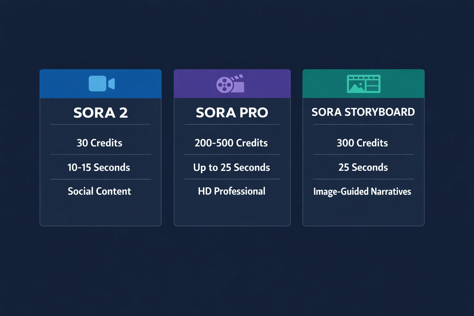Click the 300 Credits entry on Sora Storyboard

(x=363, y=143)
